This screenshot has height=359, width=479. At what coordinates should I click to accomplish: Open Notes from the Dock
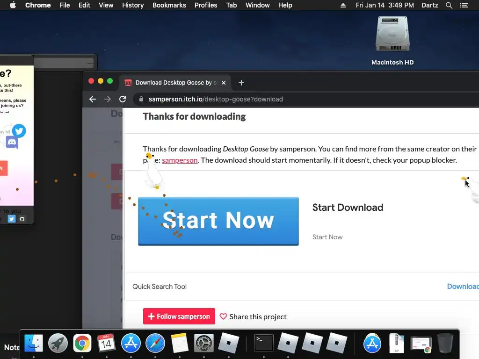click(180, 343)
